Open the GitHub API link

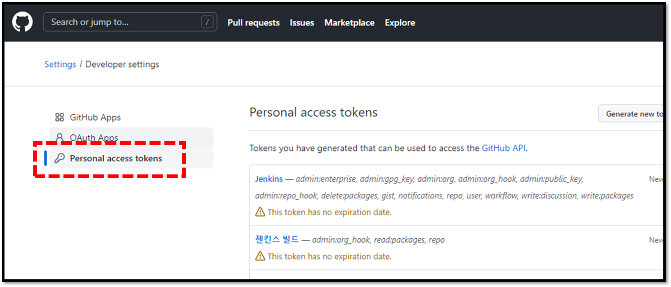click(x=503, y=148)
